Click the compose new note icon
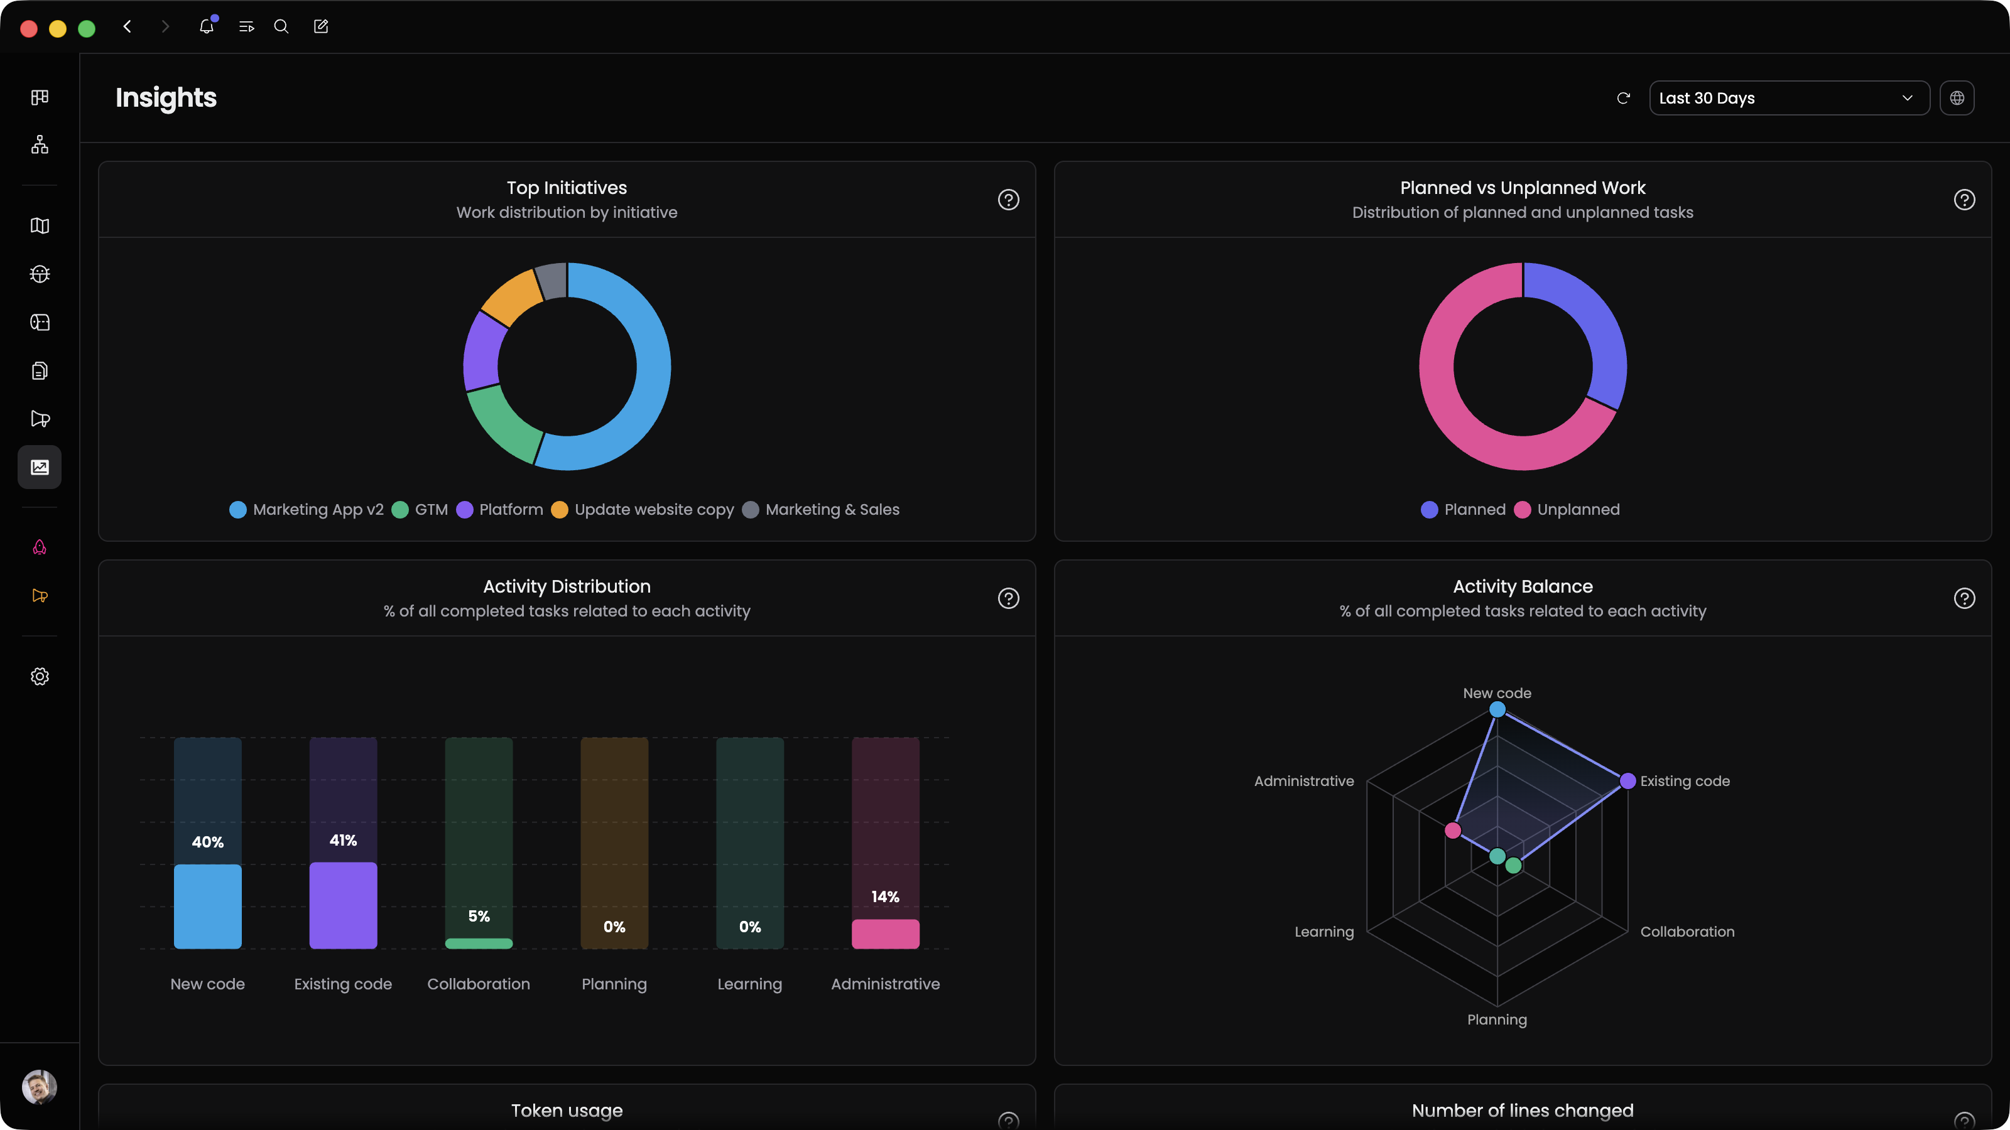2010x1130 pixels. [321, 26]
